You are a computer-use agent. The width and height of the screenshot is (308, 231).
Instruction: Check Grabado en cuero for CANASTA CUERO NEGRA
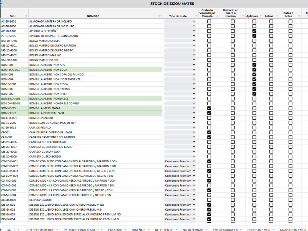pos(233,152)
